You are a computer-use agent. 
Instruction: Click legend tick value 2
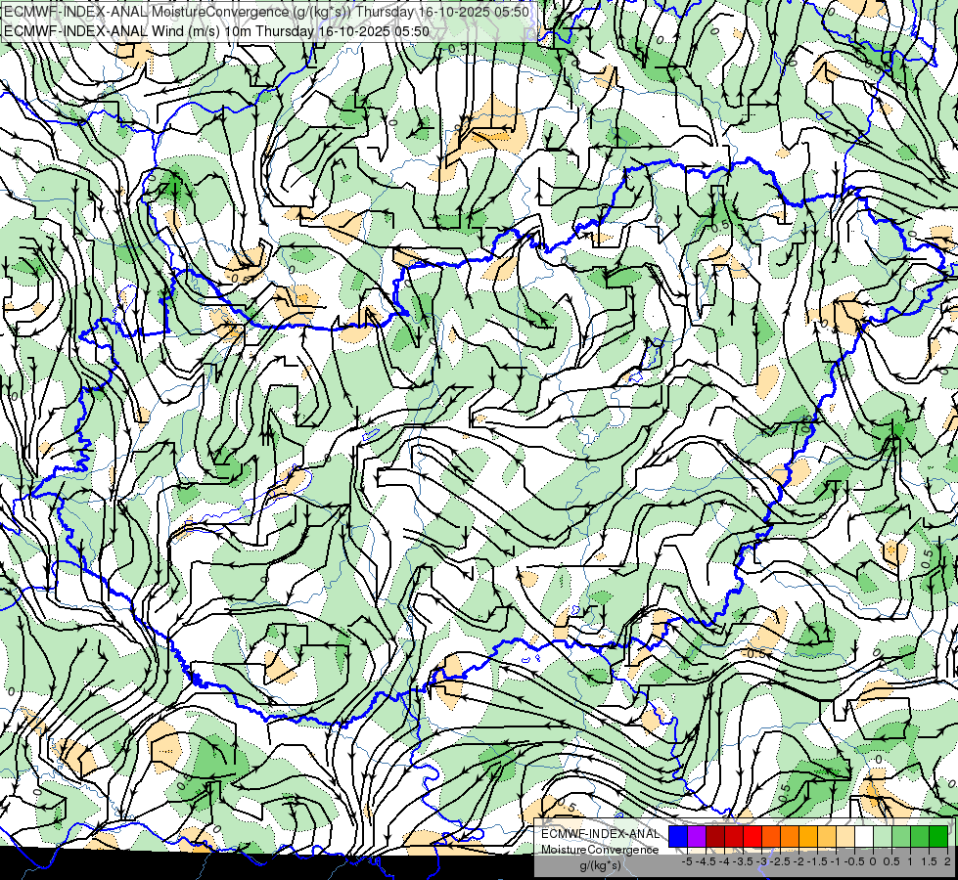(947, 861)
